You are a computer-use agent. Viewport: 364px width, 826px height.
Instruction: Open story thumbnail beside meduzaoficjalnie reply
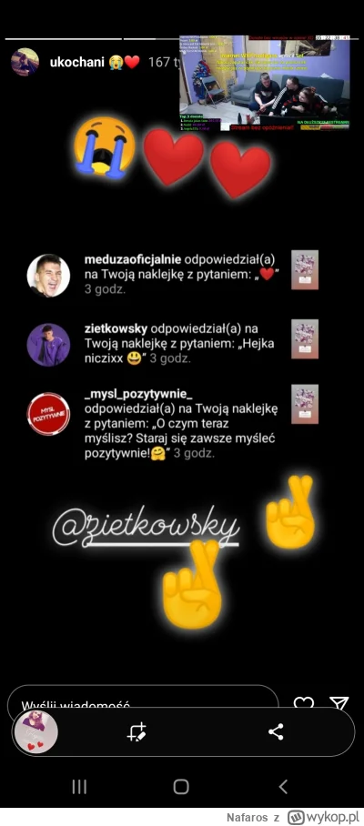[x=305, y=269]
